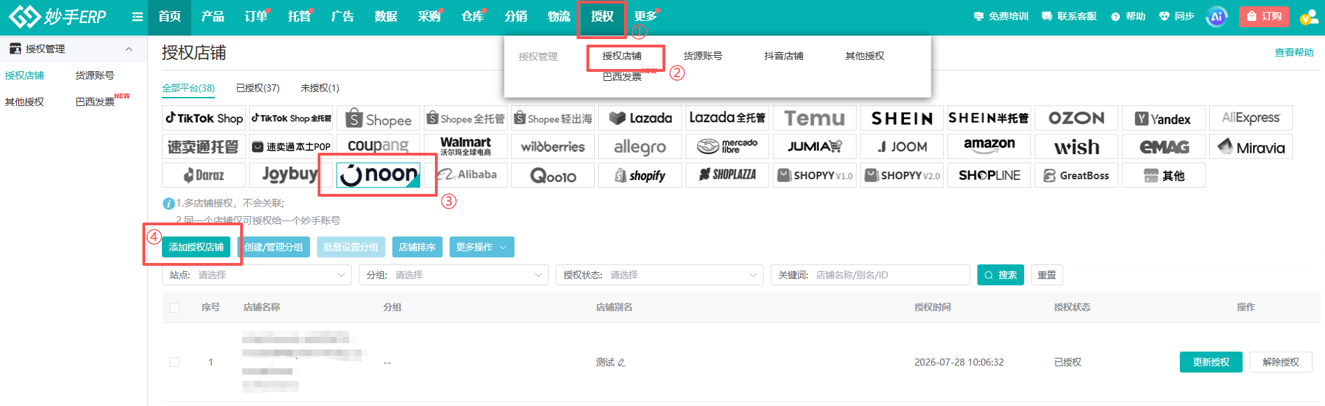
Task: Switch to the 未授权(1) tab
Action: click(x=320, y=88)
